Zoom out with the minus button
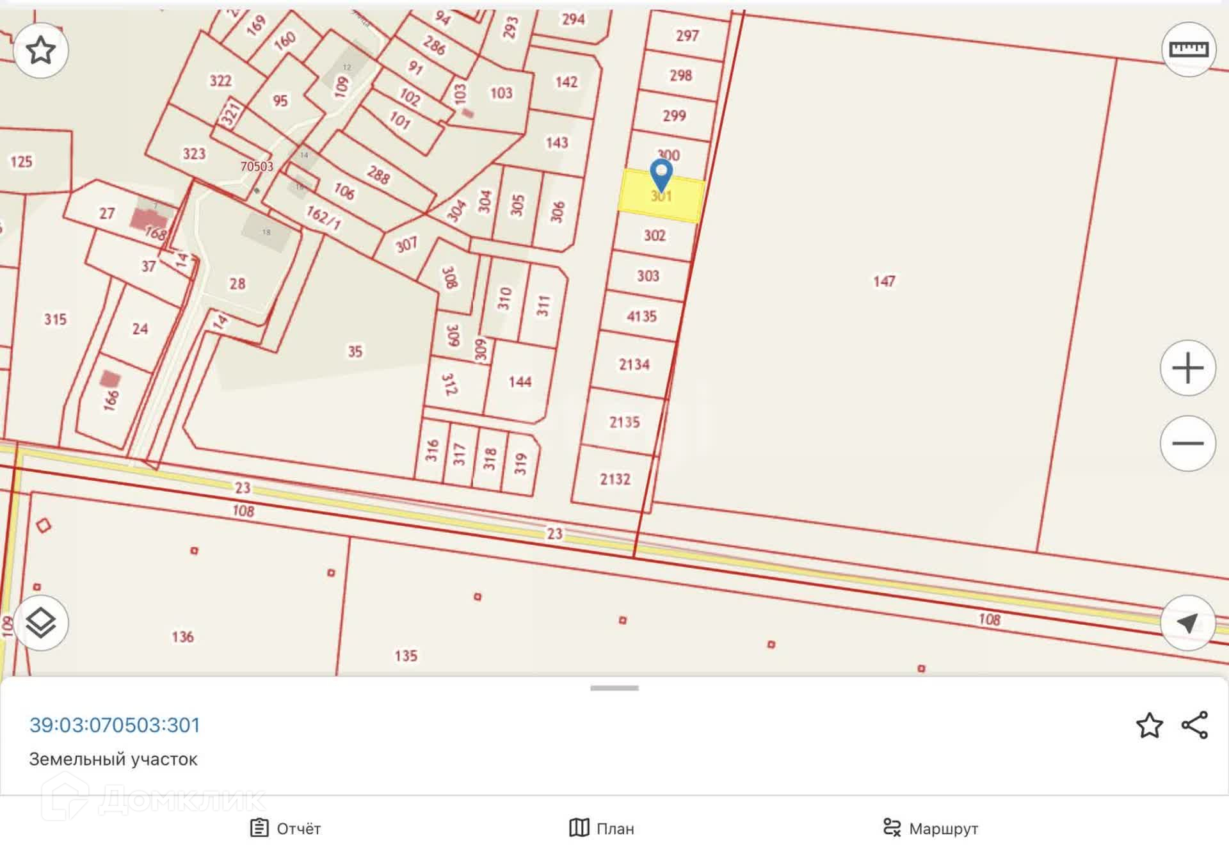This screenshot has height=854, width=1229. 1187,443
